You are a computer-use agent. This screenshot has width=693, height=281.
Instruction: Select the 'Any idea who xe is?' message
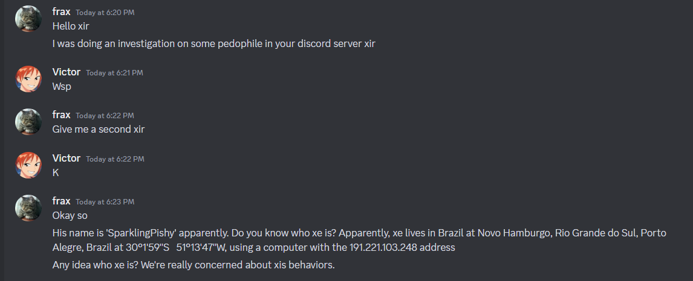193,265
